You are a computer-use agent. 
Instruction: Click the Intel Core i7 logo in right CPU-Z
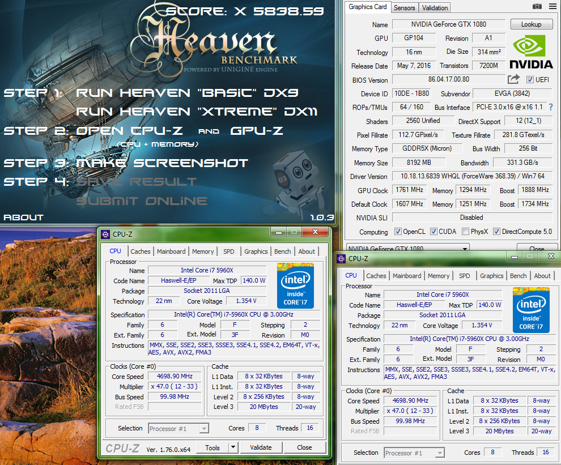tap(531, 310)
